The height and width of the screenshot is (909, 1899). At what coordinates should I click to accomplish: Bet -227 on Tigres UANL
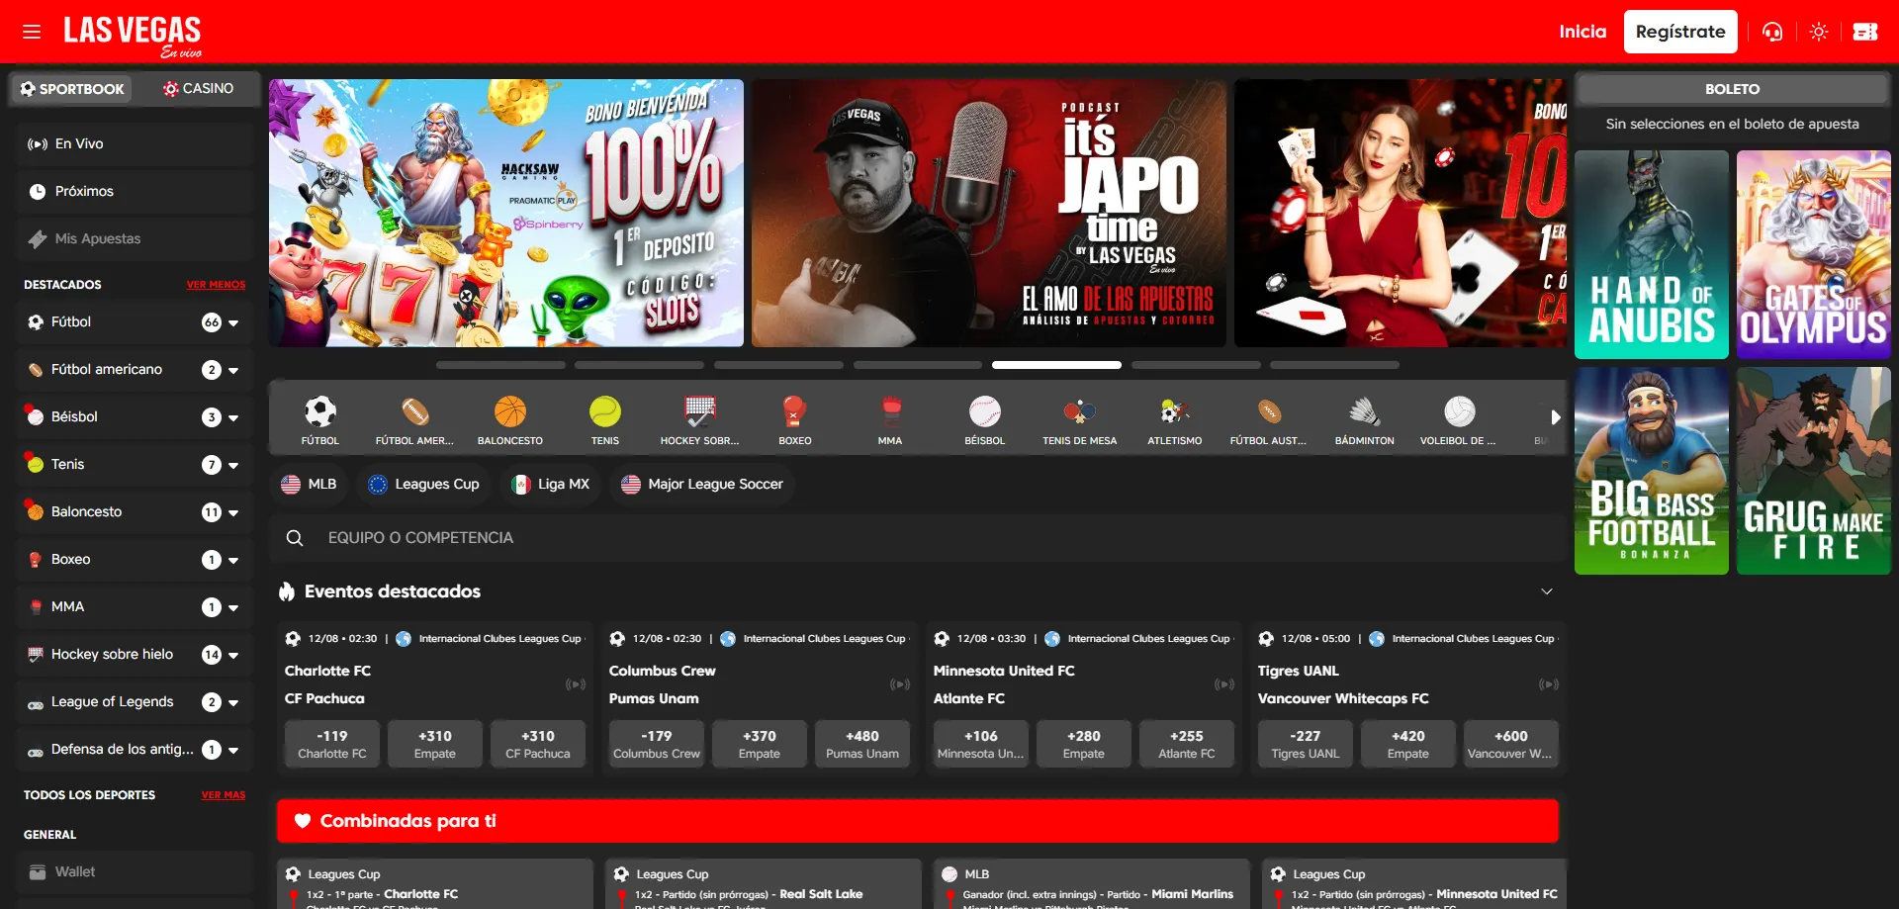point(1306,744)
